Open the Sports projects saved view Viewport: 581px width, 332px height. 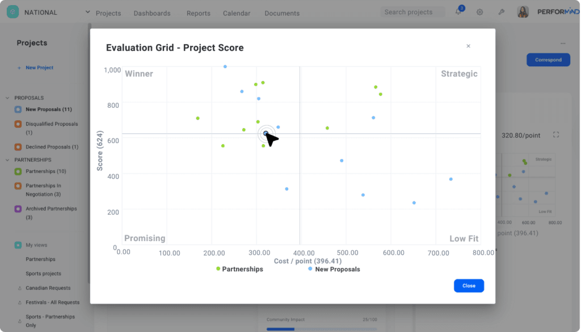43,274
